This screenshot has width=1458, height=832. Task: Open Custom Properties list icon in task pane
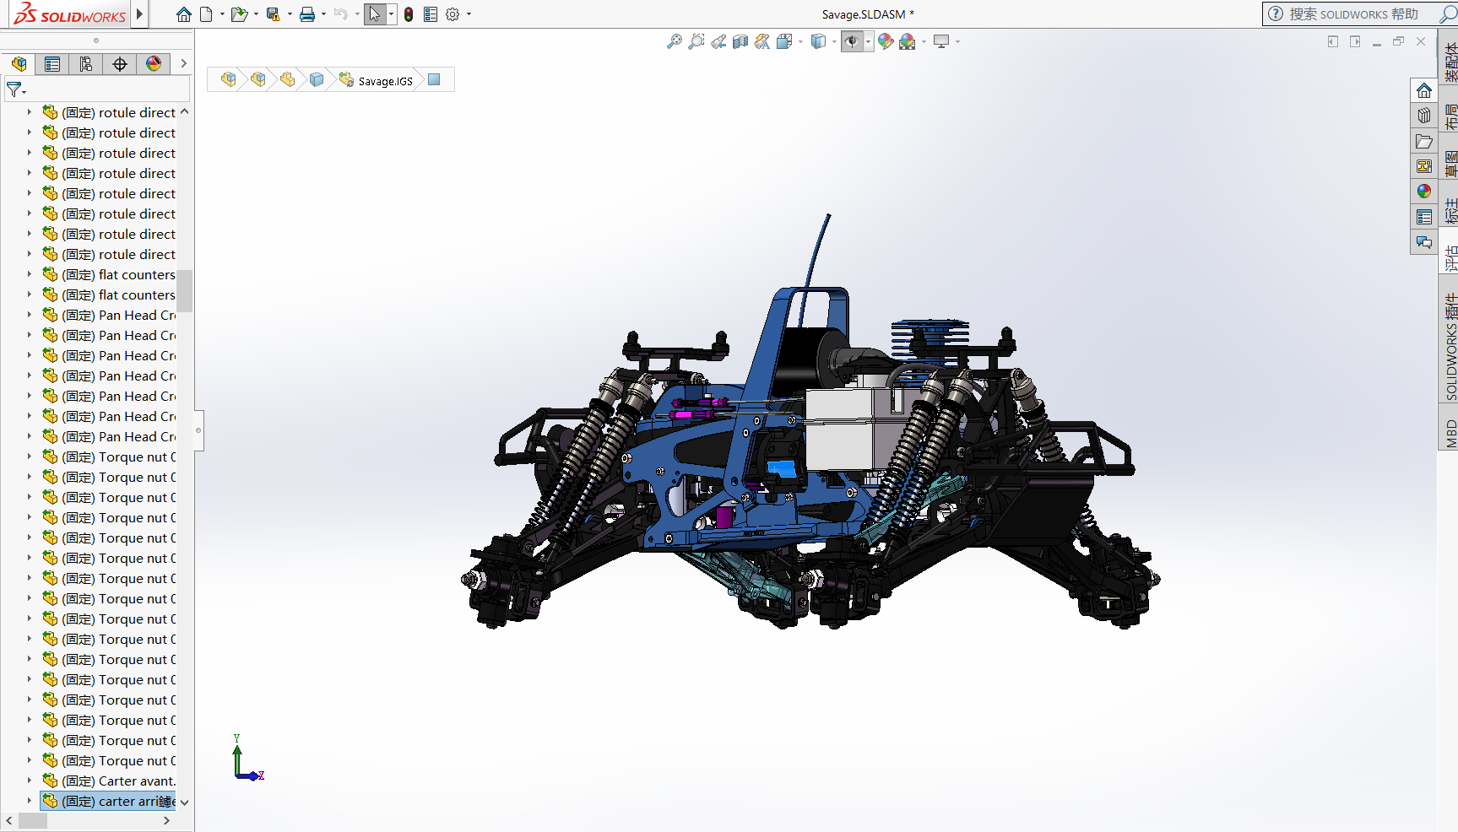pos(1424,217)
